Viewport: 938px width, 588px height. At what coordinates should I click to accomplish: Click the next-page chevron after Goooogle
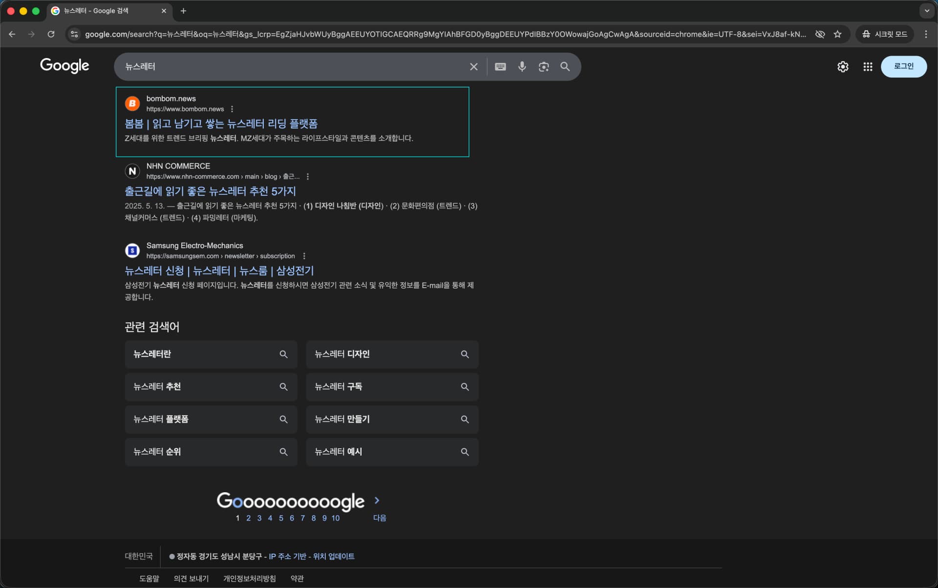coord(377,501)
